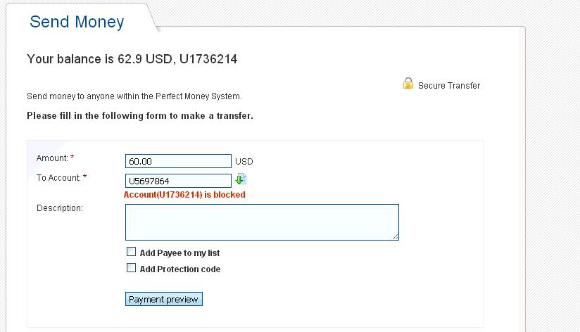Click into the To Account field
Image resolution: width=580 pixels, height=332 pixels.
pyautogui.click(x=178, y=181)
